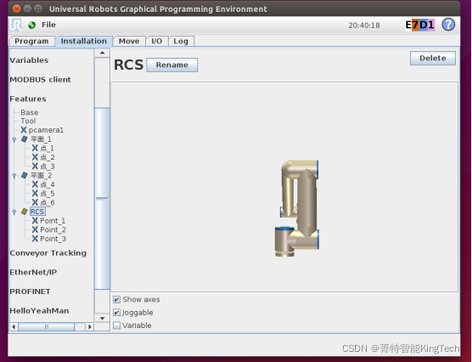Click the sidebar scroll down arrow
The height and width of the screenshot is (362, 472).
(x=102, y=318)
